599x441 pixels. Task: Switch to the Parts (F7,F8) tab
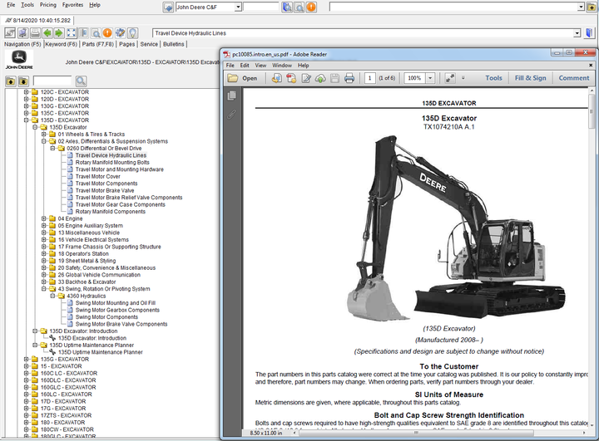[x=98, y=44]
